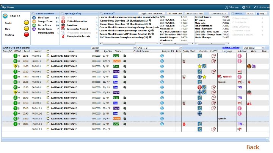The image size is (273, 153).
Task: Open the CAN-F7-2 unit dropdown
Action: pyautogui.click(x=180, y=48)
